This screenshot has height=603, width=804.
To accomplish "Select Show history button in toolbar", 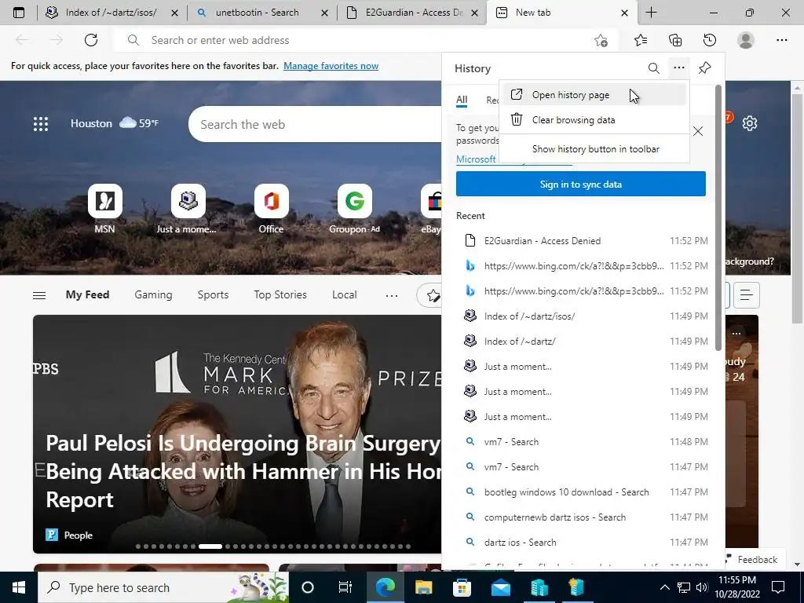I will (x=594, y=149).
